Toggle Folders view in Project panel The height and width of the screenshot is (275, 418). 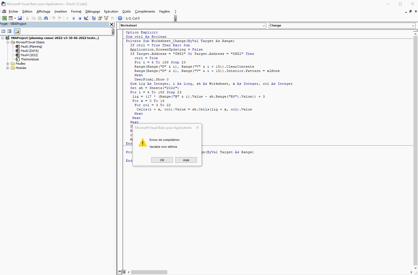[x=17, y=31]
